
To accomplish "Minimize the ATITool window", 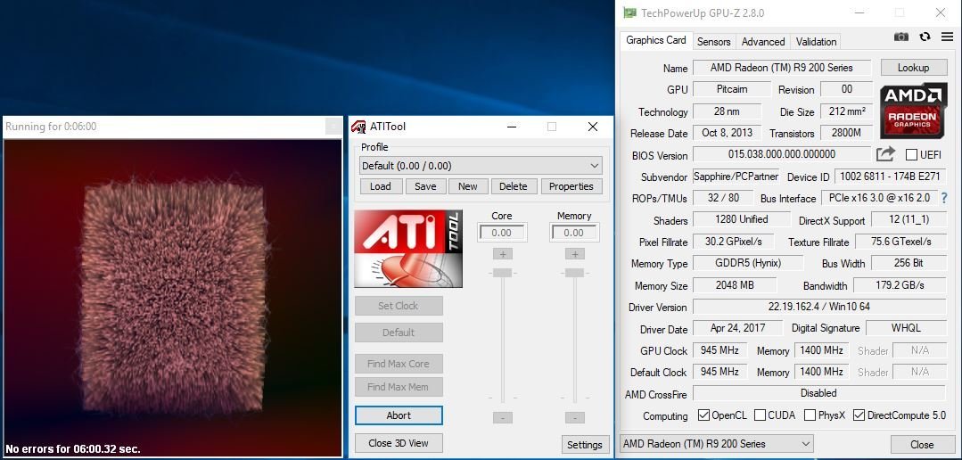I will coord(512,127).
